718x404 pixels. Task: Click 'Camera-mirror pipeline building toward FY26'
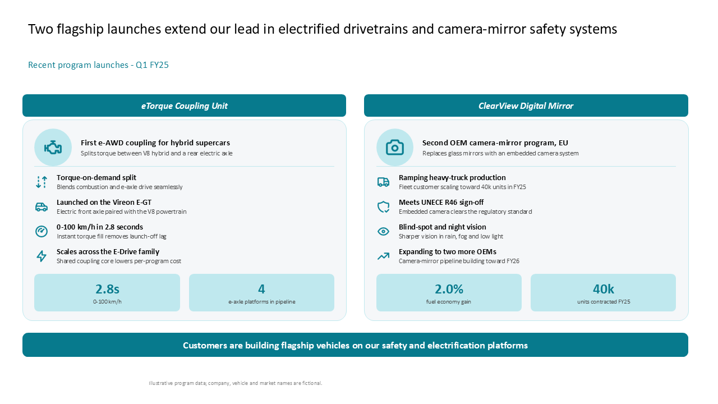[x=459, y=261]
